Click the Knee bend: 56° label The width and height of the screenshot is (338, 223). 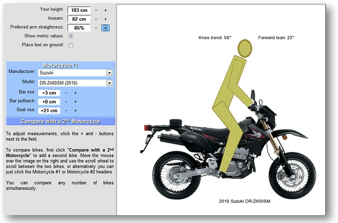click(x=215, y=38)
